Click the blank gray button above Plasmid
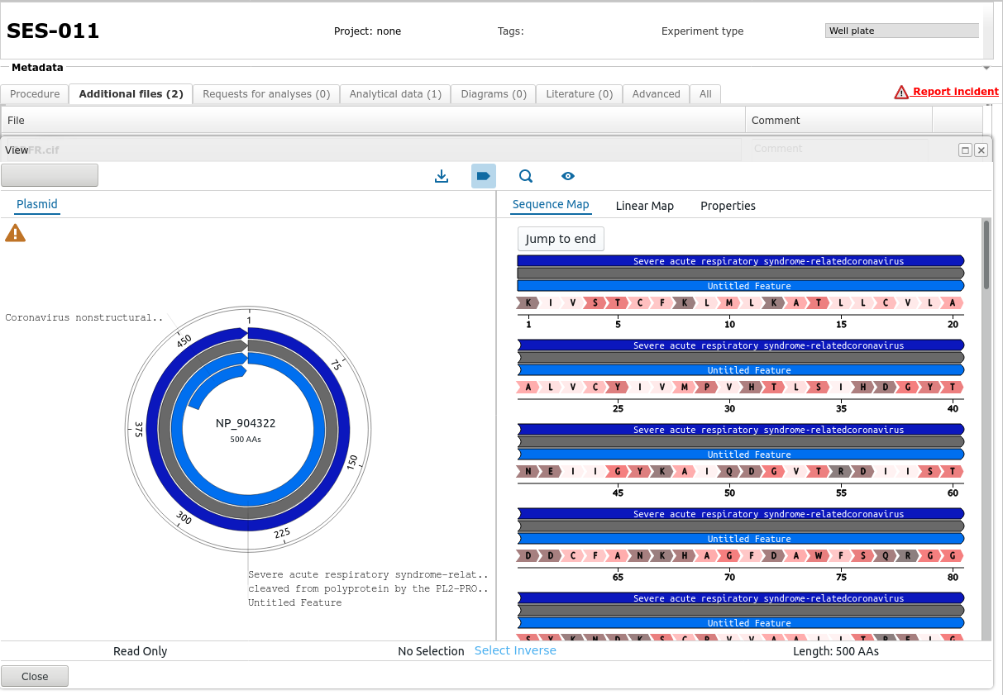This screenshot has height=695, width=1003. point(50,175)
